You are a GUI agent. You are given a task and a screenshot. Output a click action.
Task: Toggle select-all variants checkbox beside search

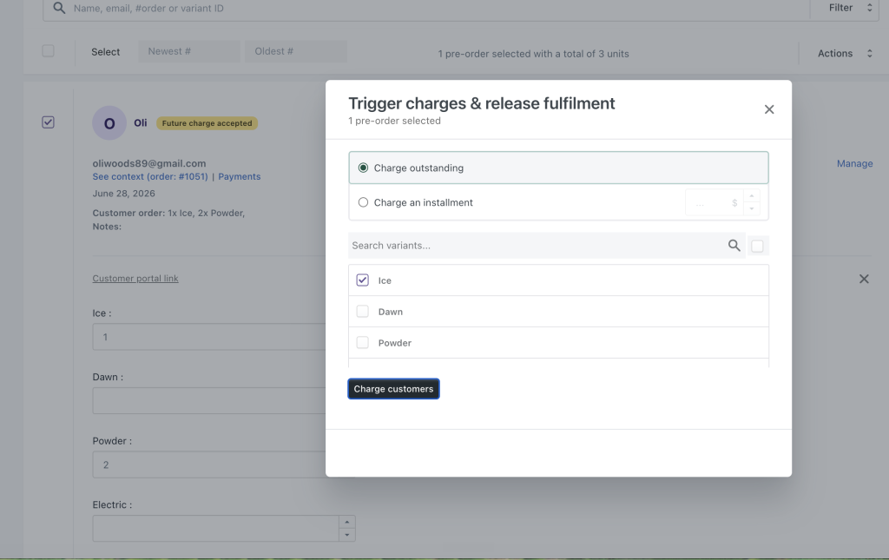click(757, 246)
